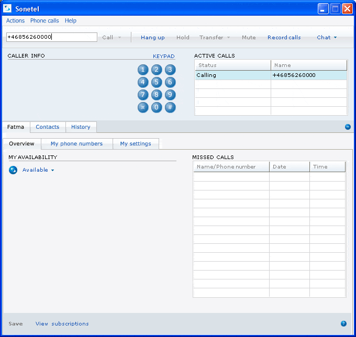Open the Chat dropdown
This screenshot has height=337, width=356.
click(x=327, y=38)
